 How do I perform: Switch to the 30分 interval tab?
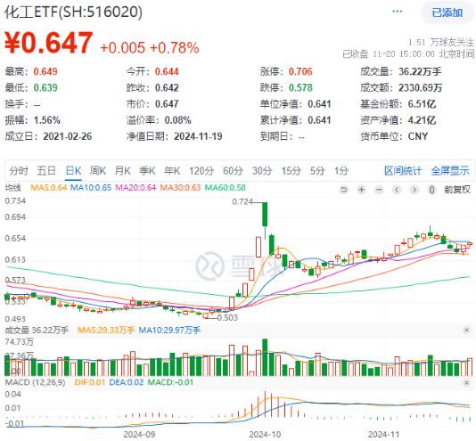pyautogui.click(x=262, y=171)
